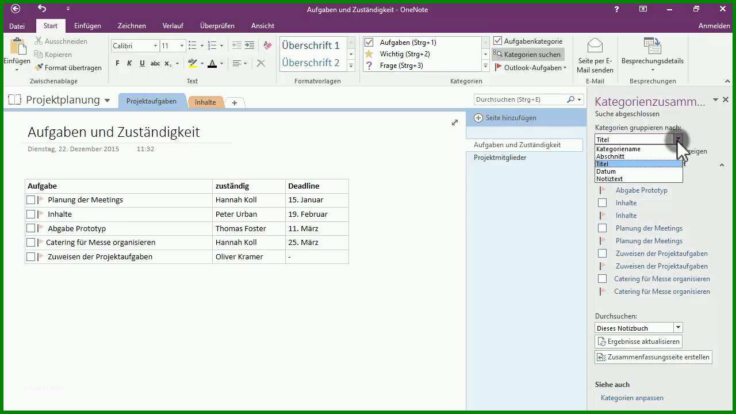Open the Inhalte section tab
This screenshot has height=414, width=736.
(205, 102)
